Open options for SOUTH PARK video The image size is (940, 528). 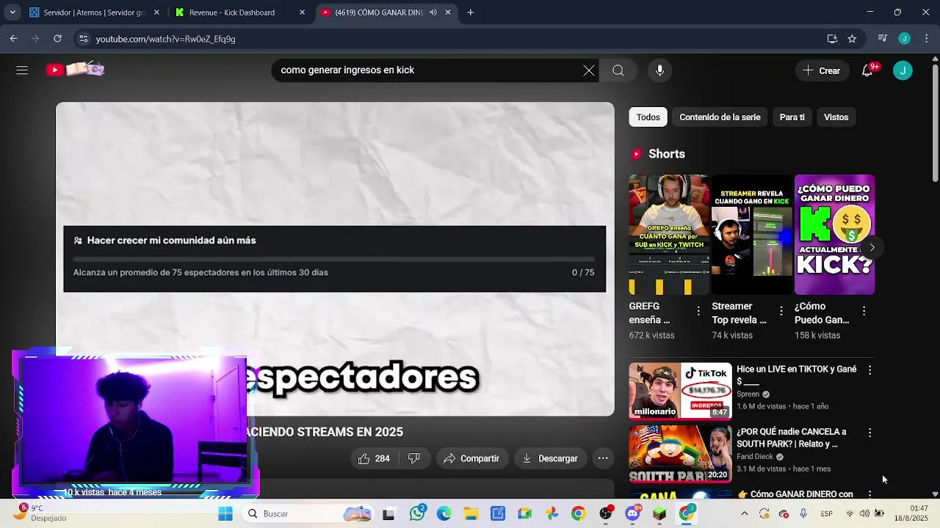869,433
